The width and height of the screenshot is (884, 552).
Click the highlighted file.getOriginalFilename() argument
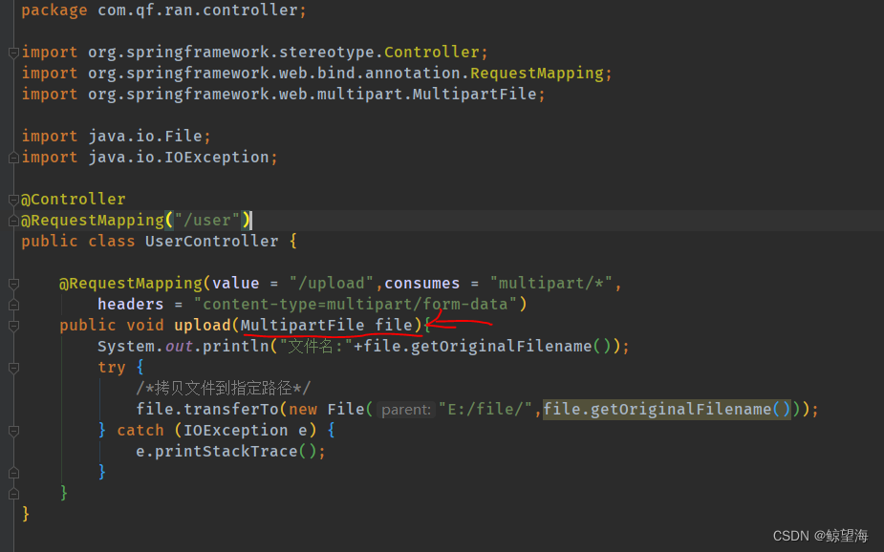667,409
